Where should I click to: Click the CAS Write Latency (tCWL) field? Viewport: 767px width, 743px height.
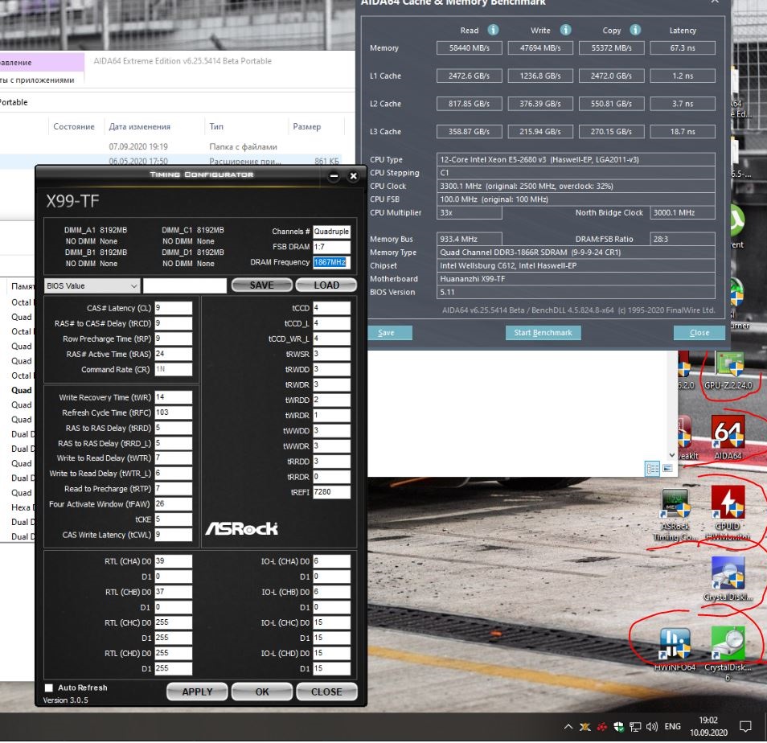(174, 535)
